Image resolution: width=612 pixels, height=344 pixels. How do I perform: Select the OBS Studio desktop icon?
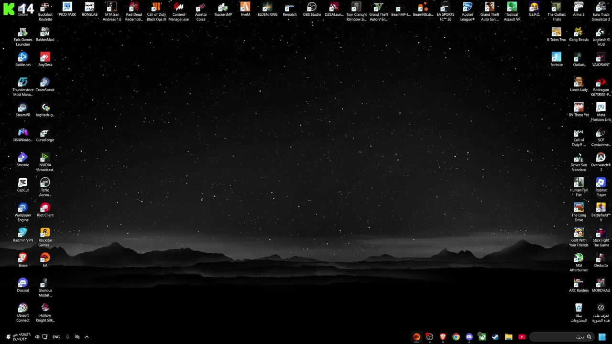312,10
